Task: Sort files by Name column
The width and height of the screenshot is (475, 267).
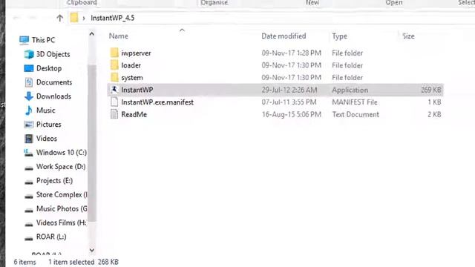Action: pos(119,36)
